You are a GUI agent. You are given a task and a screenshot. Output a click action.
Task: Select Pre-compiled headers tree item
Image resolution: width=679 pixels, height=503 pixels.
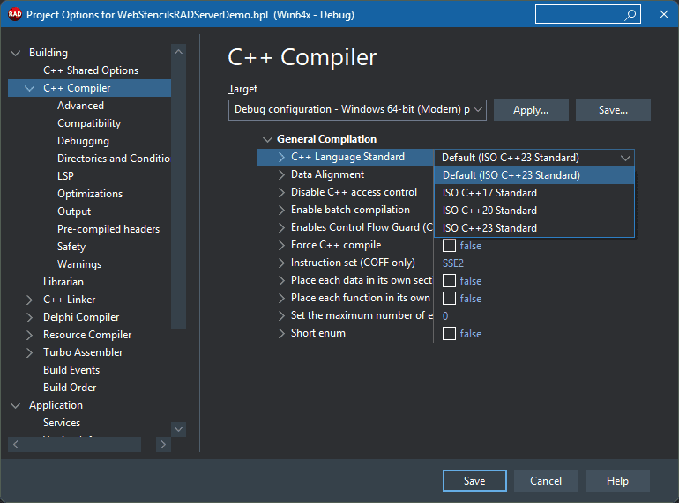tap(108, 229)
